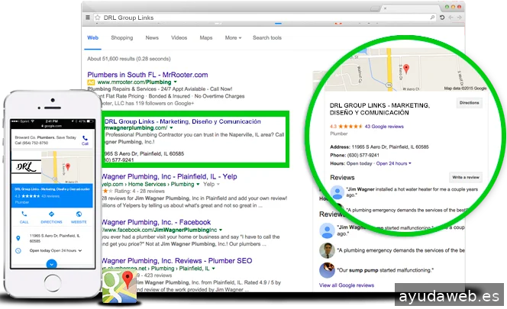Expand the More search menu

(233, 37)
